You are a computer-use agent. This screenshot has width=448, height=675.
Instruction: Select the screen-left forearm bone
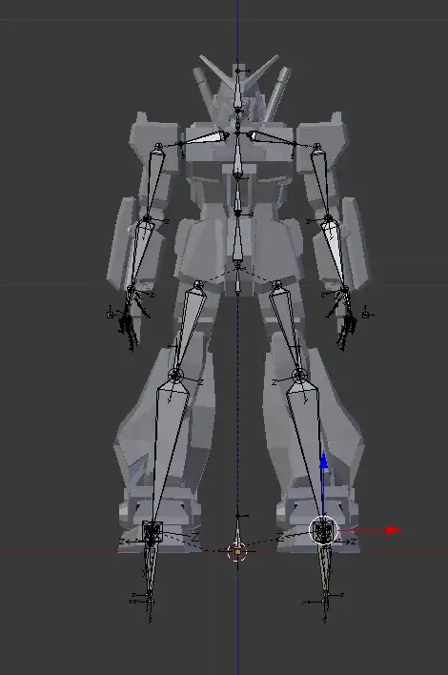(x=139, y=254)
